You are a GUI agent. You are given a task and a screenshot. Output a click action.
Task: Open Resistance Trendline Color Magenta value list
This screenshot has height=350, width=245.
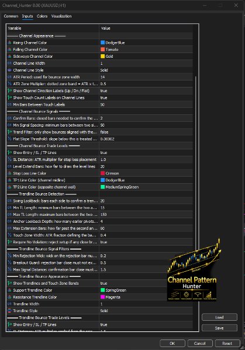pos(146,297)
